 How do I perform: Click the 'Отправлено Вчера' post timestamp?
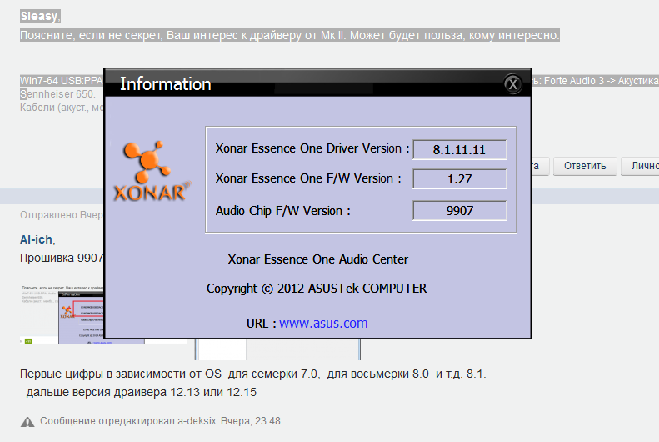62,215
